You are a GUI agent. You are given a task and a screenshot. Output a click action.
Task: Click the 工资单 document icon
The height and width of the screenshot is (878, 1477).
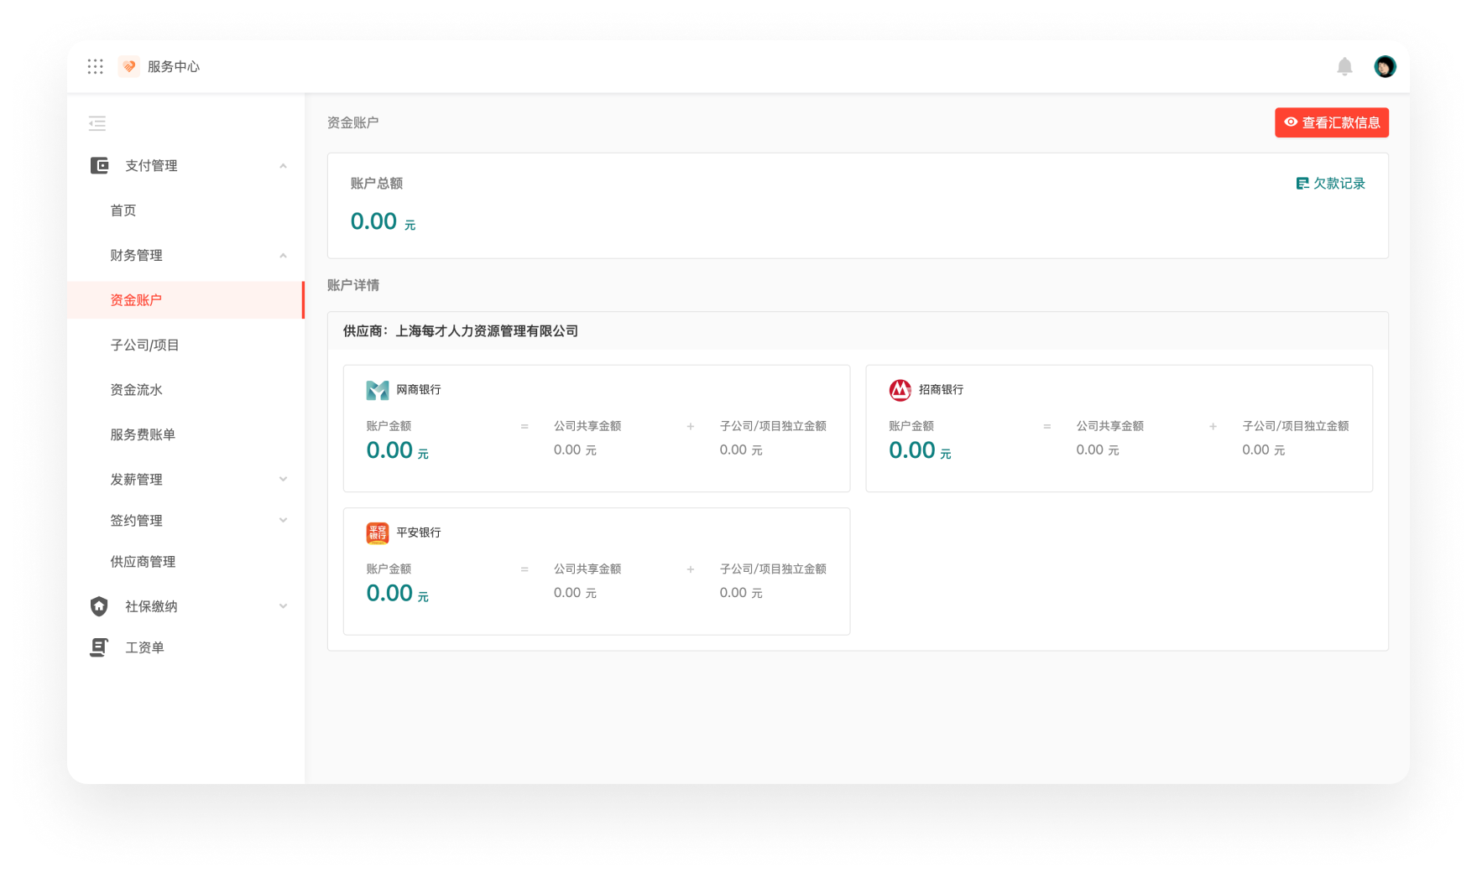99,647
